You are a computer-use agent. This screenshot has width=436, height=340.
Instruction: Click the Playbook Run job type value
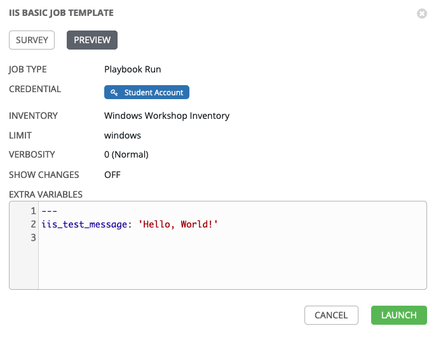(133, 69)
